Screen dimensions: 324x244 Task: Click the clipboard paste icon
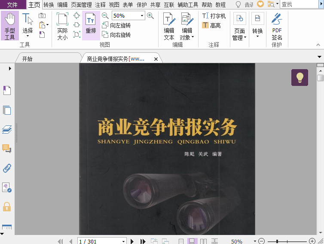(42, 25)
